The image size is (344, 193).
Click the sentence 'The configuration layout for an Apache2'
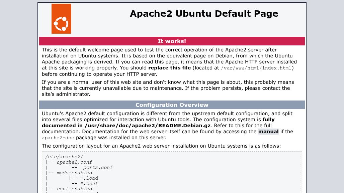161,146
